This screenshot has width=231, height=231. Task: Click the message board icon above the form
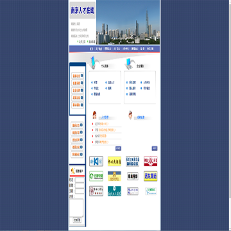(73, 171)
